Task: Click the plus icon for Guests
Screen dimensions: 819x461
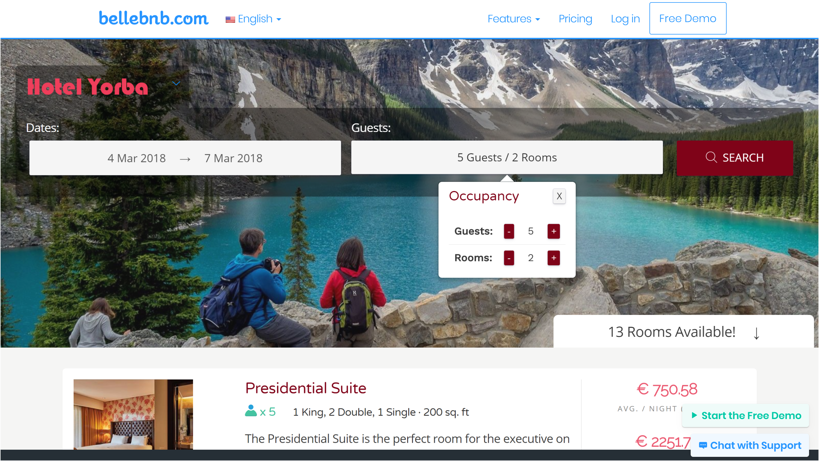Action: (553, 231)
